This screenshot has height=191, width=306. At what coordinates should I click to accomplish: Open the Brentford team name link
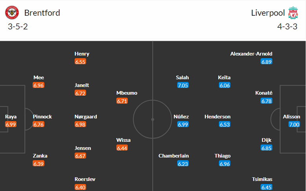pyautogui.click(x=42, y=12)
